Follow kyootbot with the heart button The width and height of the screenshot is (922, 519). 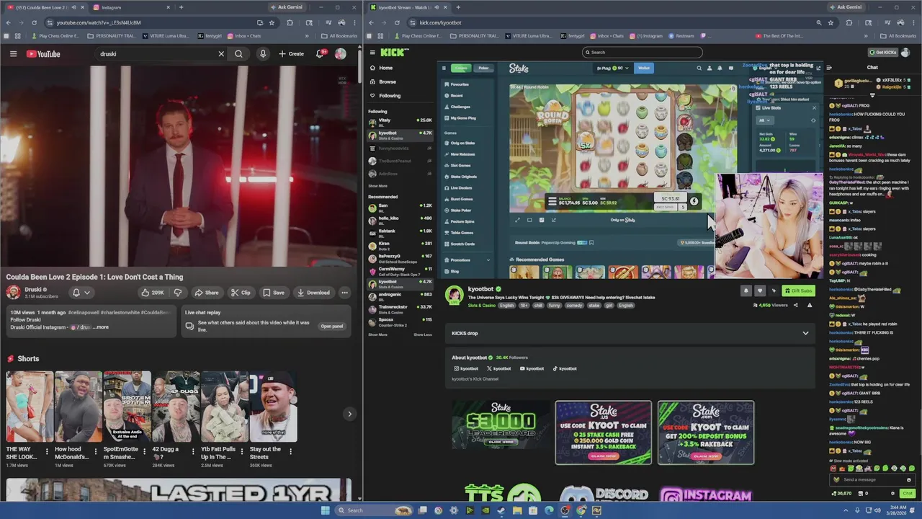coord(759,290)
